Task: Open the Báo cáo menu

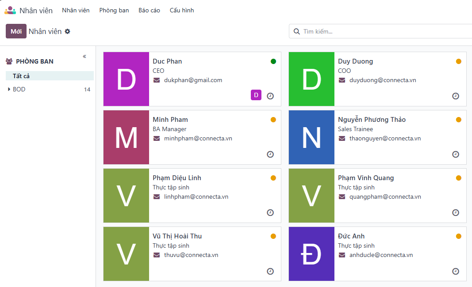Action: tap(150, 10)
